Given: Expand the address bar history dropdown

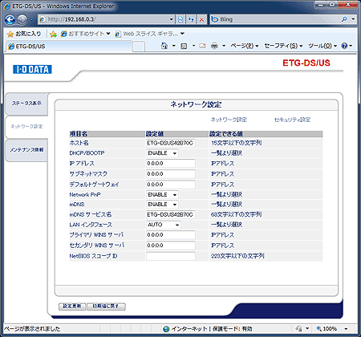Looking at the screenshot, I should (172, 19).
